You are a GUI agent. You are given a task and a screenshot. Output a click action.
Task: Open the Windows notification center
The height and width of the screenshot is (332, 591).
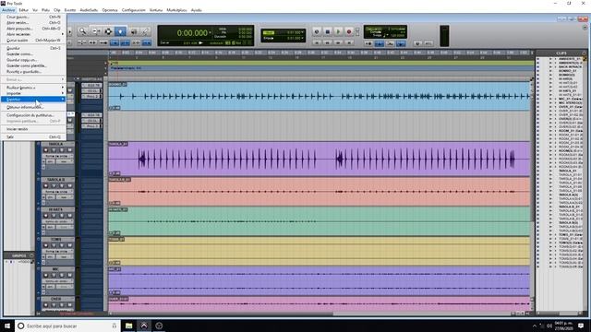coord(581,326)
